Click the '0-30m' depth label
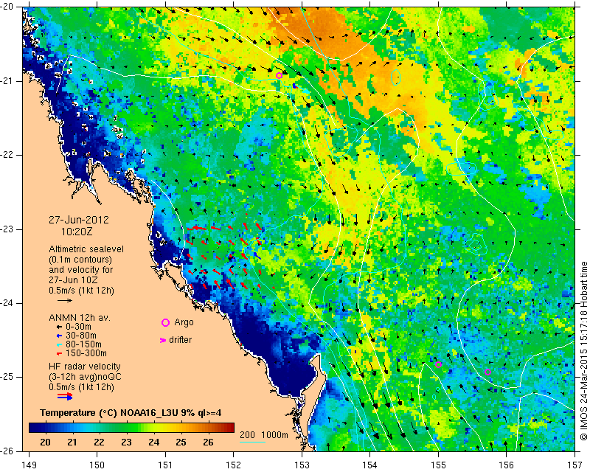Viewport: 590px width, 472px height. click(x=78, y=327)
